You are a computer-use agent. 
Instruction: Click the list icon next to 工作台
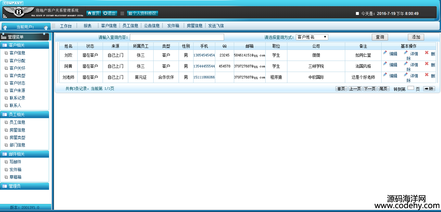(53, 26)
